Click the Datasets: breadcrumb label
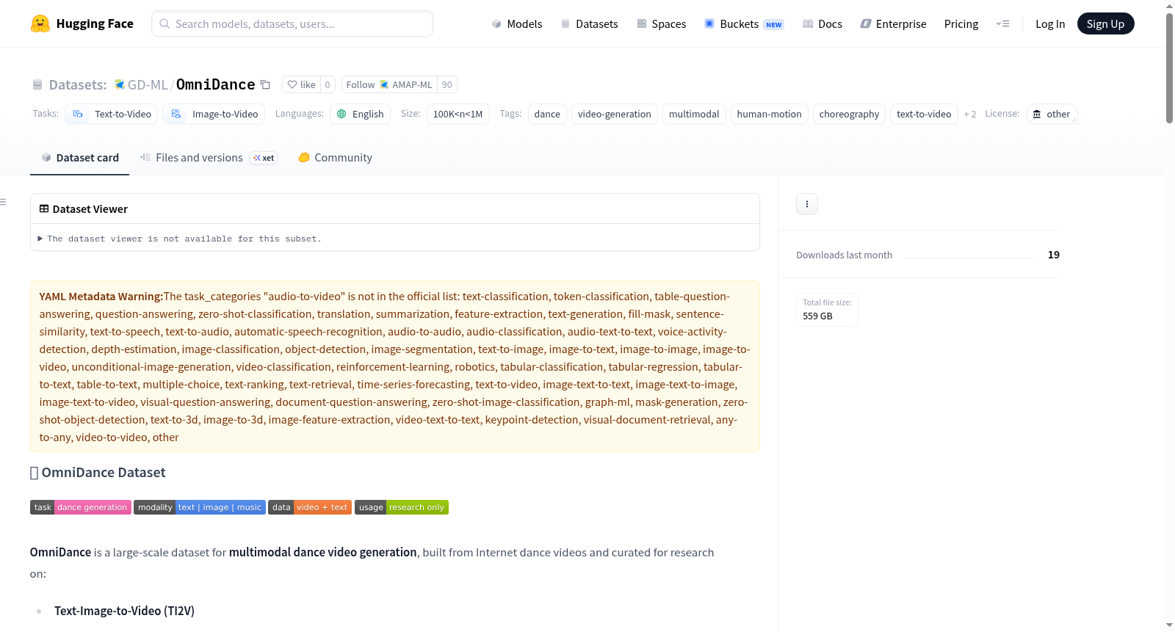Screen dimensions: 1175x632 (78, 85)
